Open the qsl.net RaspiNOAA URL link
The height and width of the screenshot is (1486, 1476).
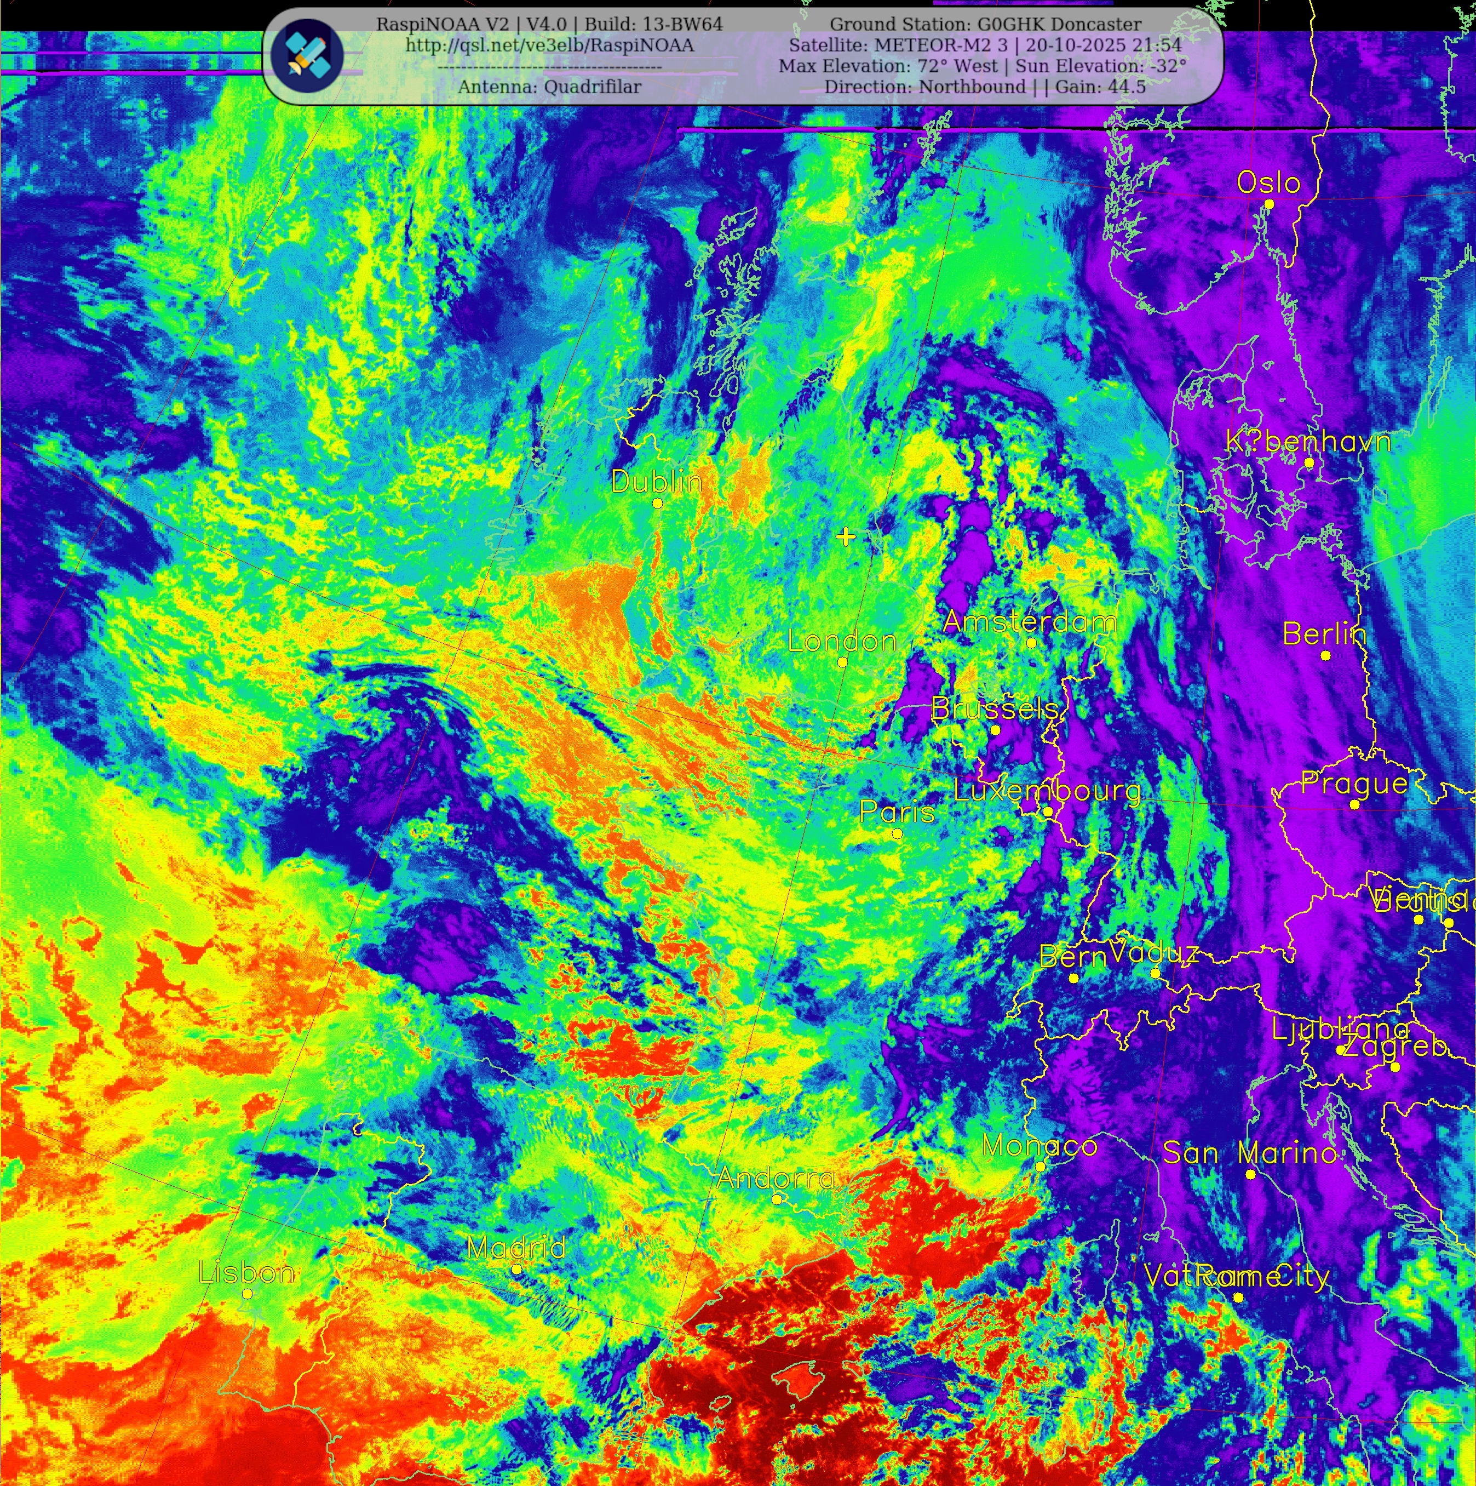(550, 45)
